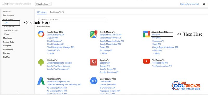Open the Google Maps Android API link
The width and height of the screenshot is (208, 95).
110,35
